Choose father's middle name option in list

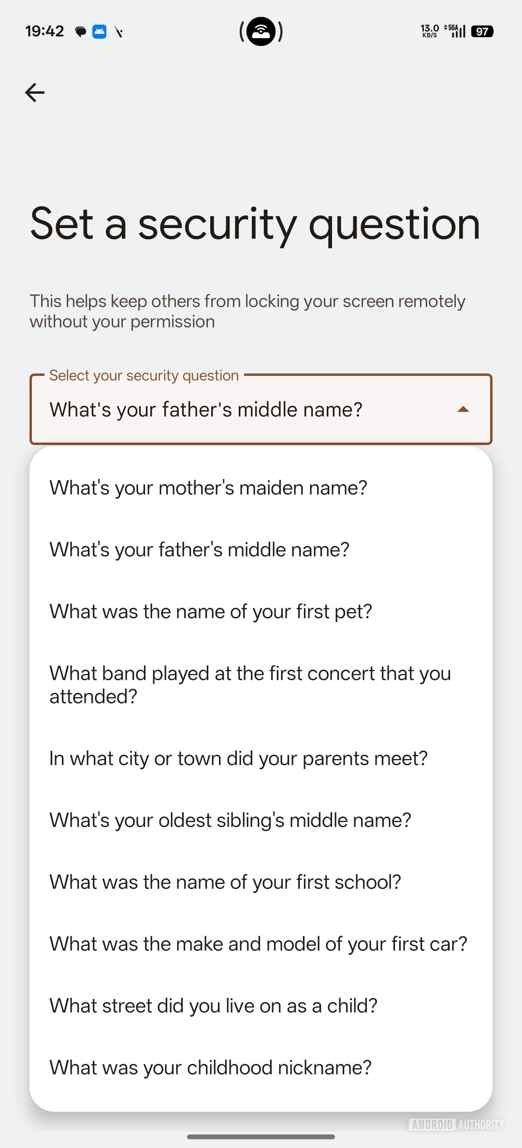coord(199,549)
